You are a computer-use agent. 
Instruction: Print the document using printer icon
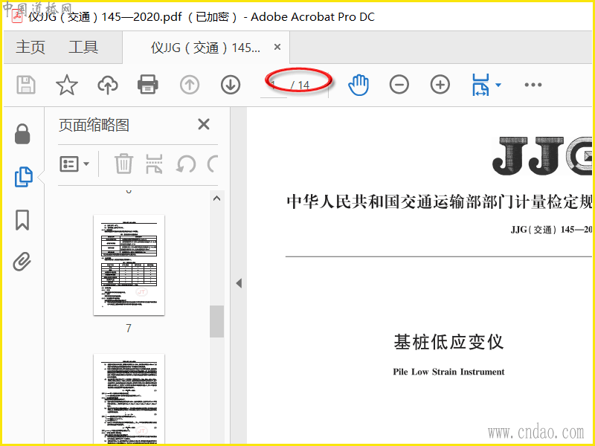(148, 84)
